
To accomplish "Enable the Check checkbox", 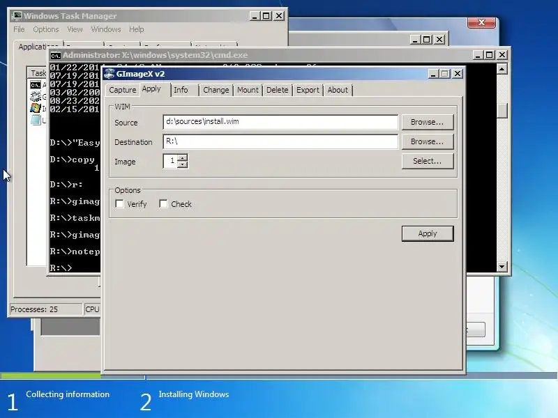I will 163,203.
